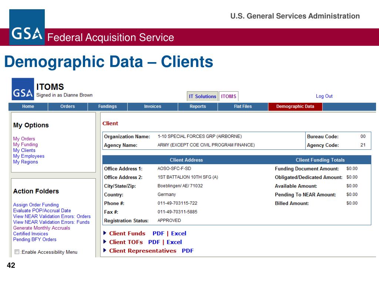Image resolution: width=379 pixels, height=284 pixels.
Task: Open the Reports menu
Action: (198, 106)
